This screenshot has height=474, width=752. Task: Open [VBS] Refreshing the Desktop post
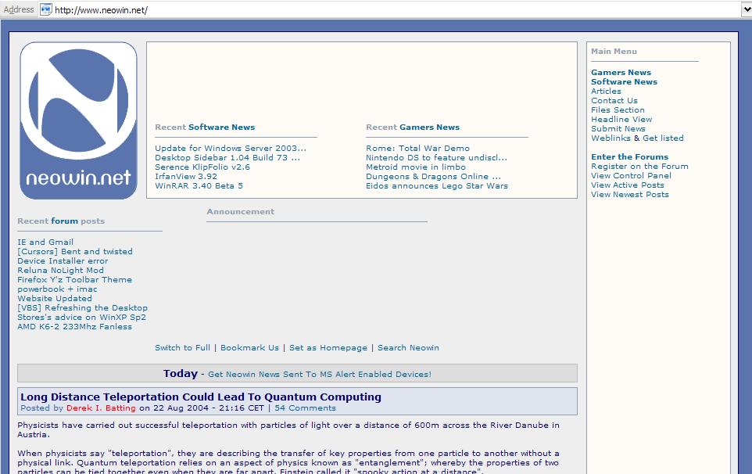[x=83, y=307]
